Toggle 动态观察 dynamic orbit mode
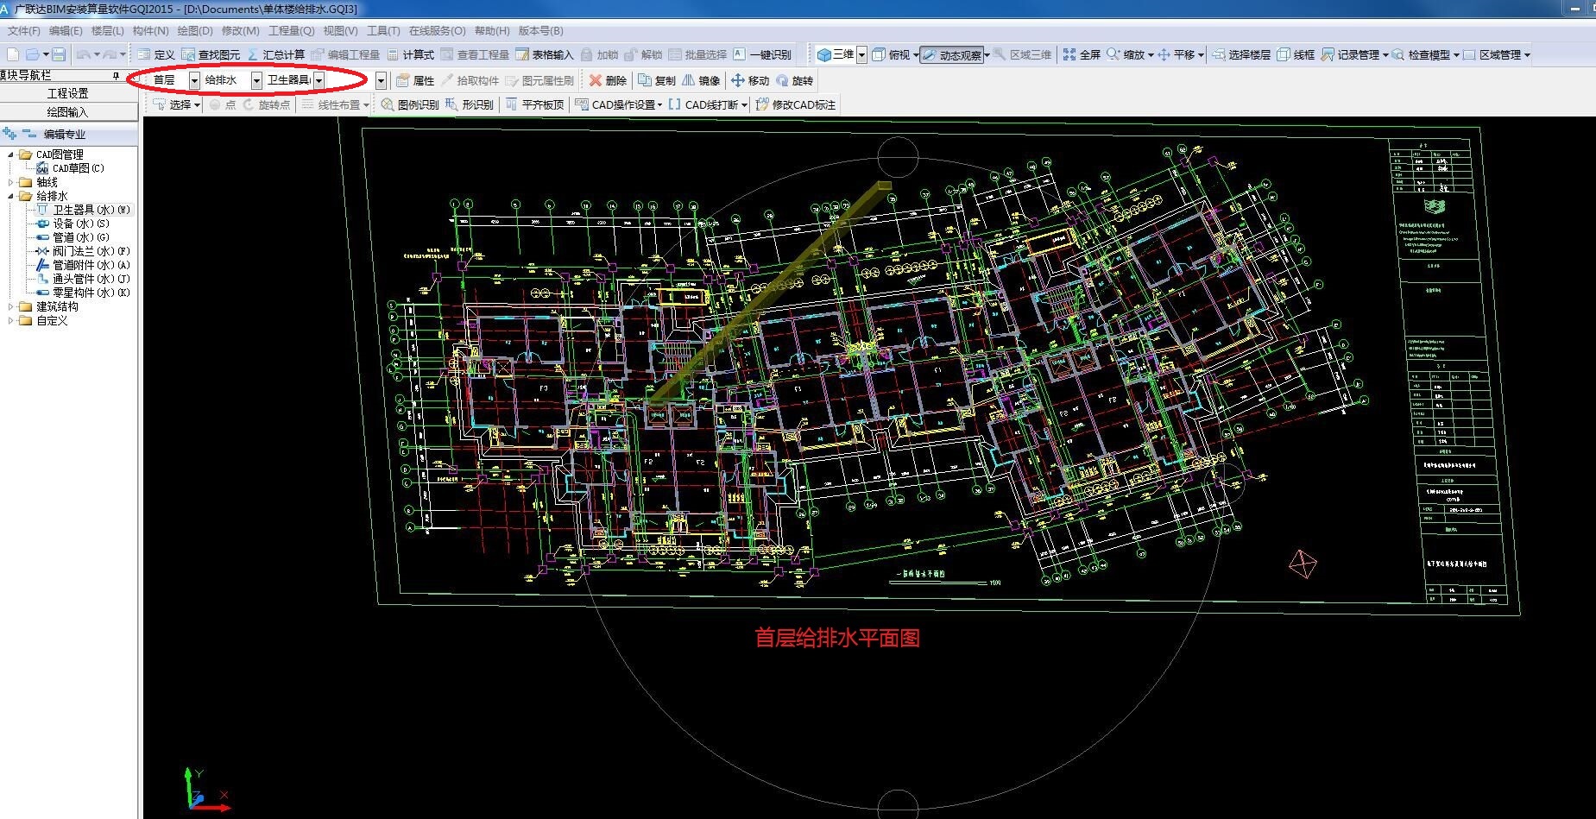This screenshot has height=819, width=1596. (951, 54)
